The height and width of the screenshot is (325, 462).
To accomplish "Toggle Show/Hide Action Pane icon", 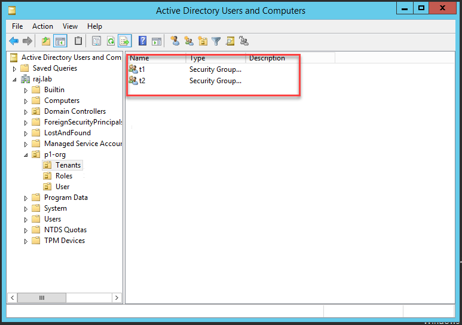I will tap(157, 41).
